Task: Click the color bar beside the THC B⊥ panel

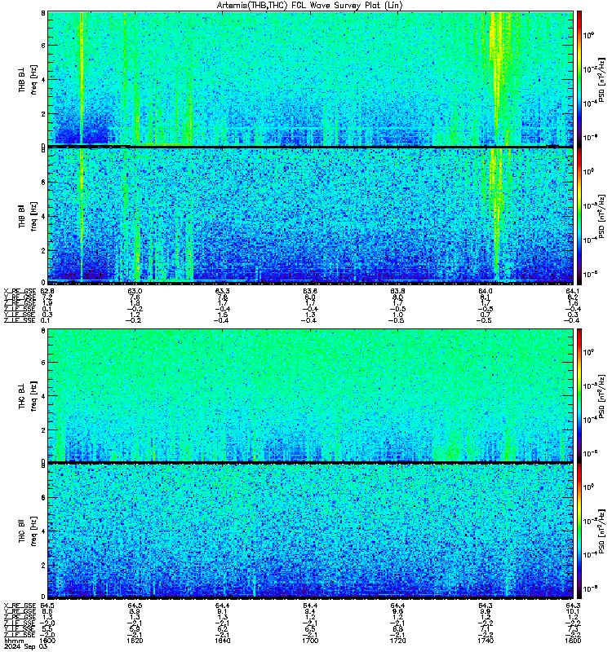Action: click(579, 395)
